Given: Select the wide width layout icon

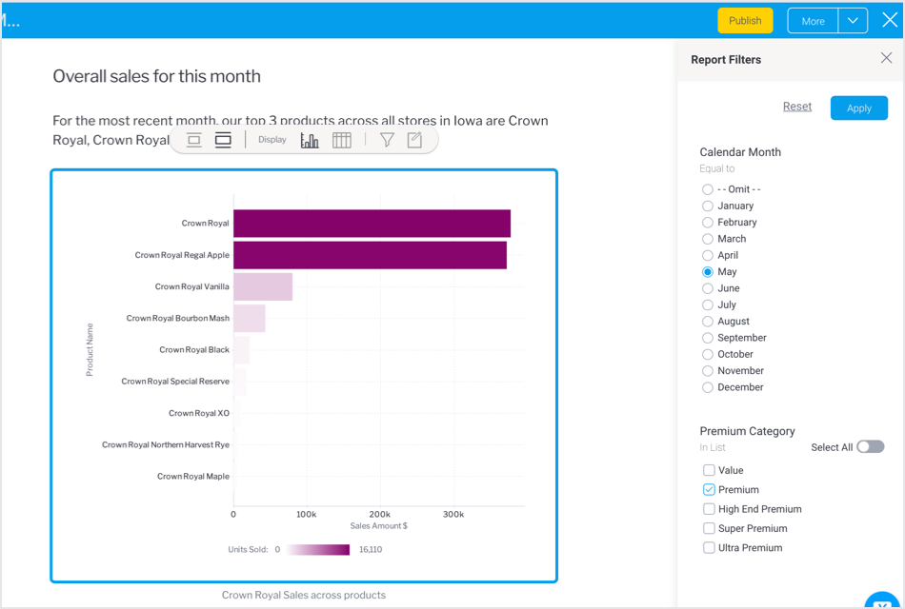Looking at the screenshot, I should [223, 140].
